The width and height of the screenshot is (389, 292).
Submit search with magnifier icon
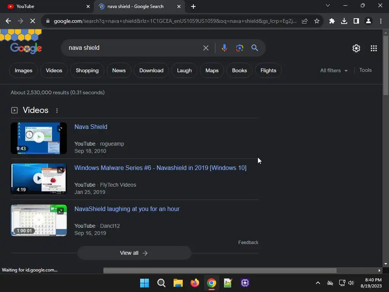point(255,48)
